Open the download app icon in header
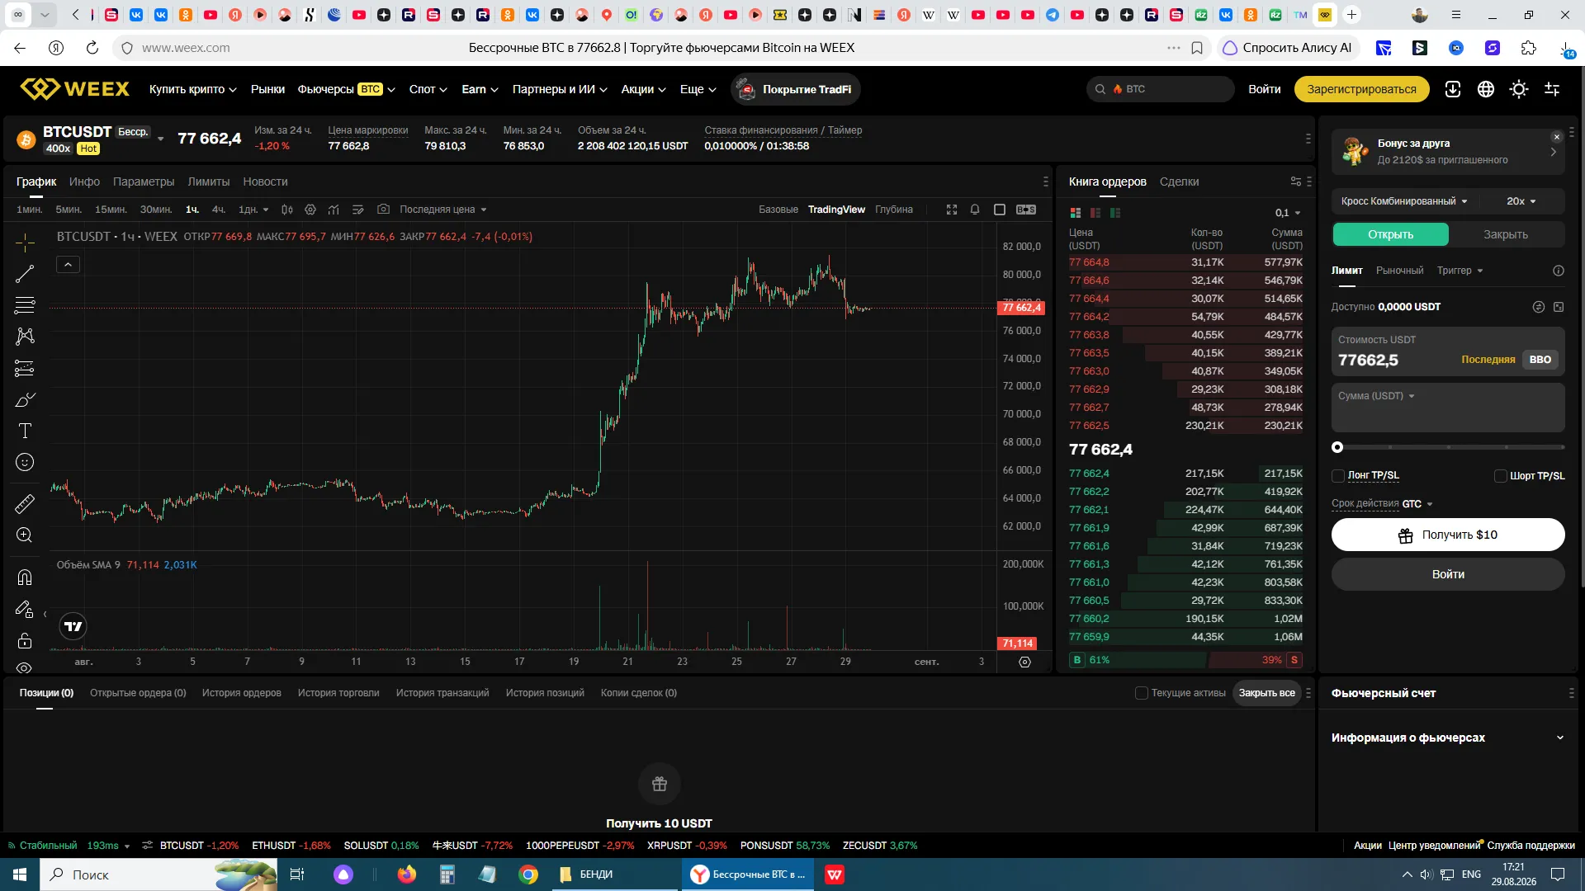This screenshot has height=891, width=1585. point(1453,89)
